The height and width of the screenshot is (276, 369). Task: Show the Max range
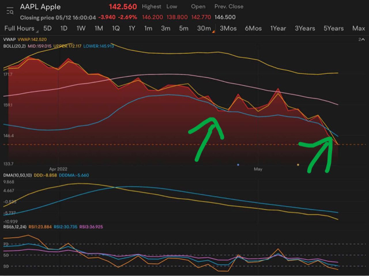pyautogui.click(x=359, y=28)
